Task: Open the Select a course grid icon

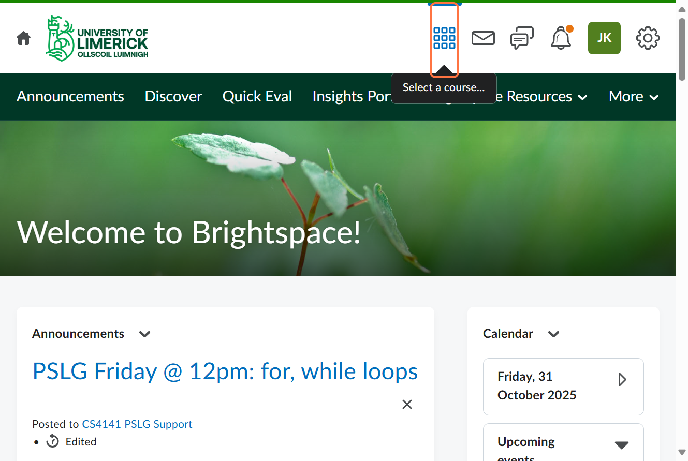Action: [x=444, y=38]
